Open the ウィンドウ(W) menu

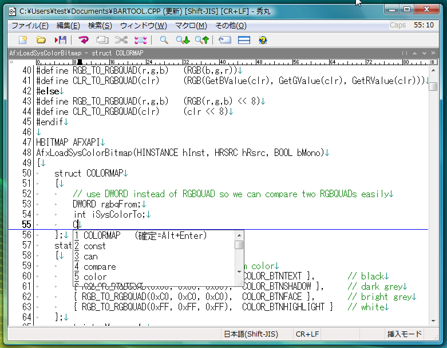tap(144, 26)
